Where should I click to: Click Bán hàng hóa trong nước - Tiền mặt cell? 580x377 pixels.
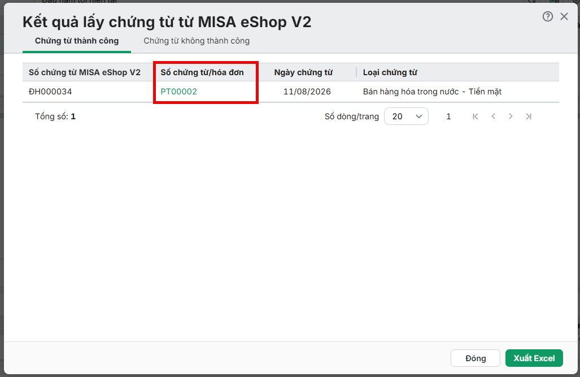432,92
